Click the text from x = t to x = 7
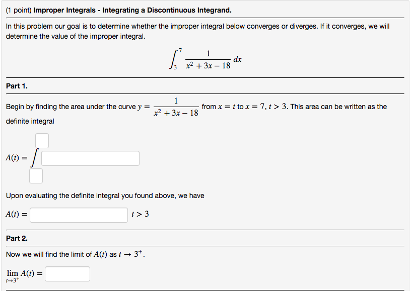The width and height of the screenshot is (410, 291). click(232, 107)
